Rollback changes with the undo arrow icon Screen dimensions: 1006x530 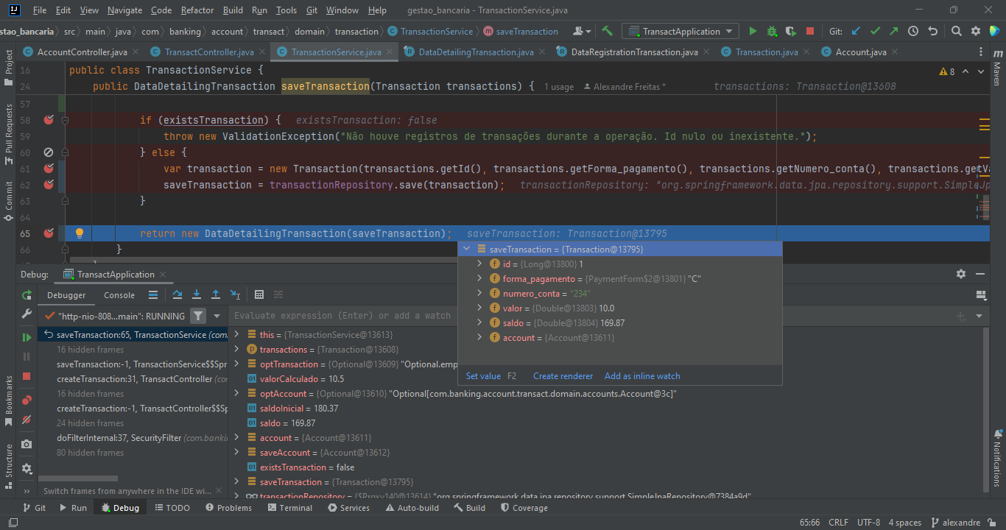(932, 31)
